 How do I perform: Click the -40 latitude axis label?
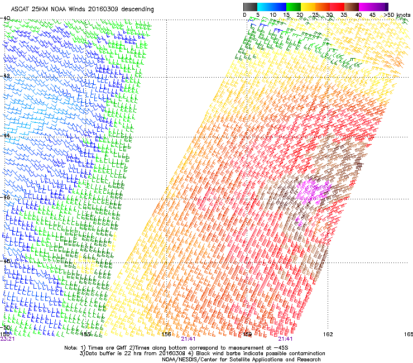click(x=6, y=18)
